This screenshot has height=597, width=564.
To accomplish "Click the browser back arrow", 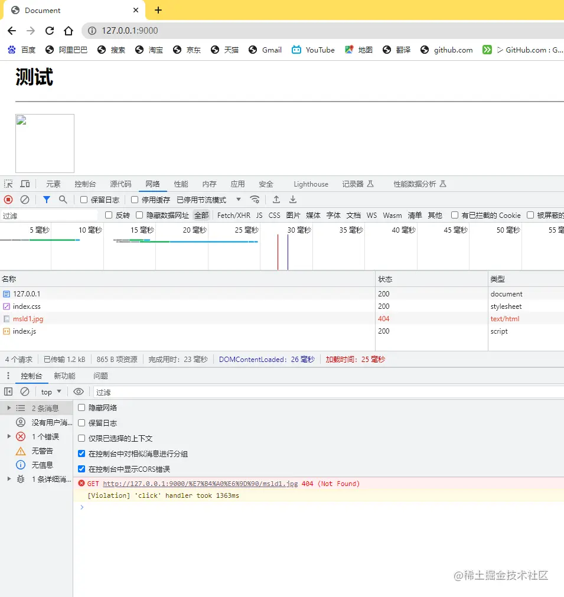I will (x=12, y=31).
